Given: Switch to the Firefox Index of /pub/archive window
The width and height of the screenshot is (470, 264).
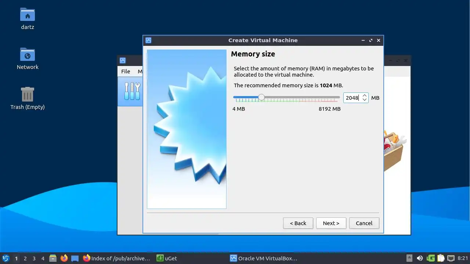Looking at the screenshot, I should tap(116, 258).
